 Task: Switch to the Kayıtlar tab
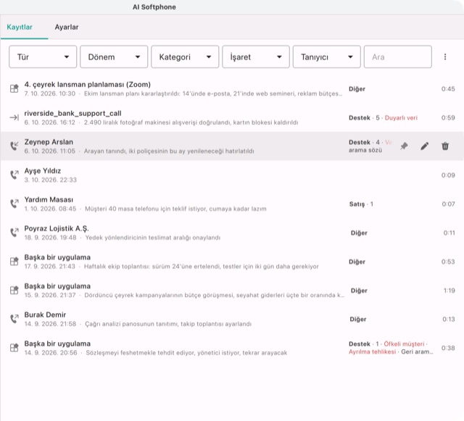point(20,28)
